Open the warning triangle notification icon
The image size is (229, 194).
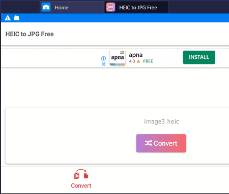point(8,18)
